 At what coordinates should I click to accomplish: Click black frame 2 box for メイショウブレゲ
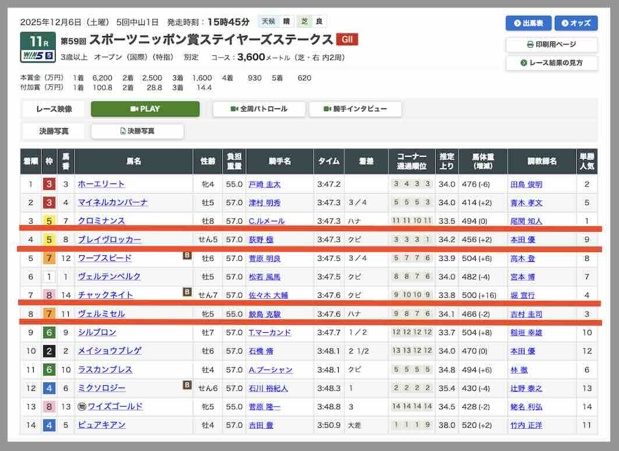pos(50,351)
